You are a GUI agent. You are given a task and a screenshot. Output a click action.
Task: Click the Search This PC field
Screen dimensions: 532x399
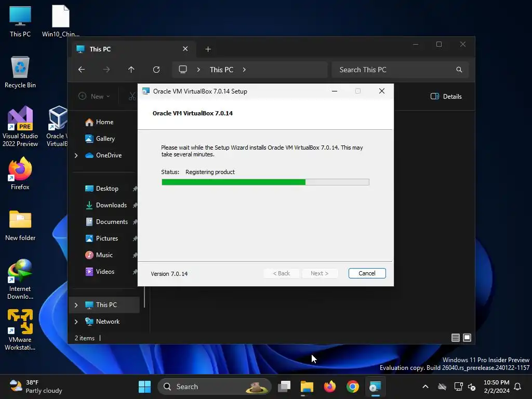click(x=401, y=70)
